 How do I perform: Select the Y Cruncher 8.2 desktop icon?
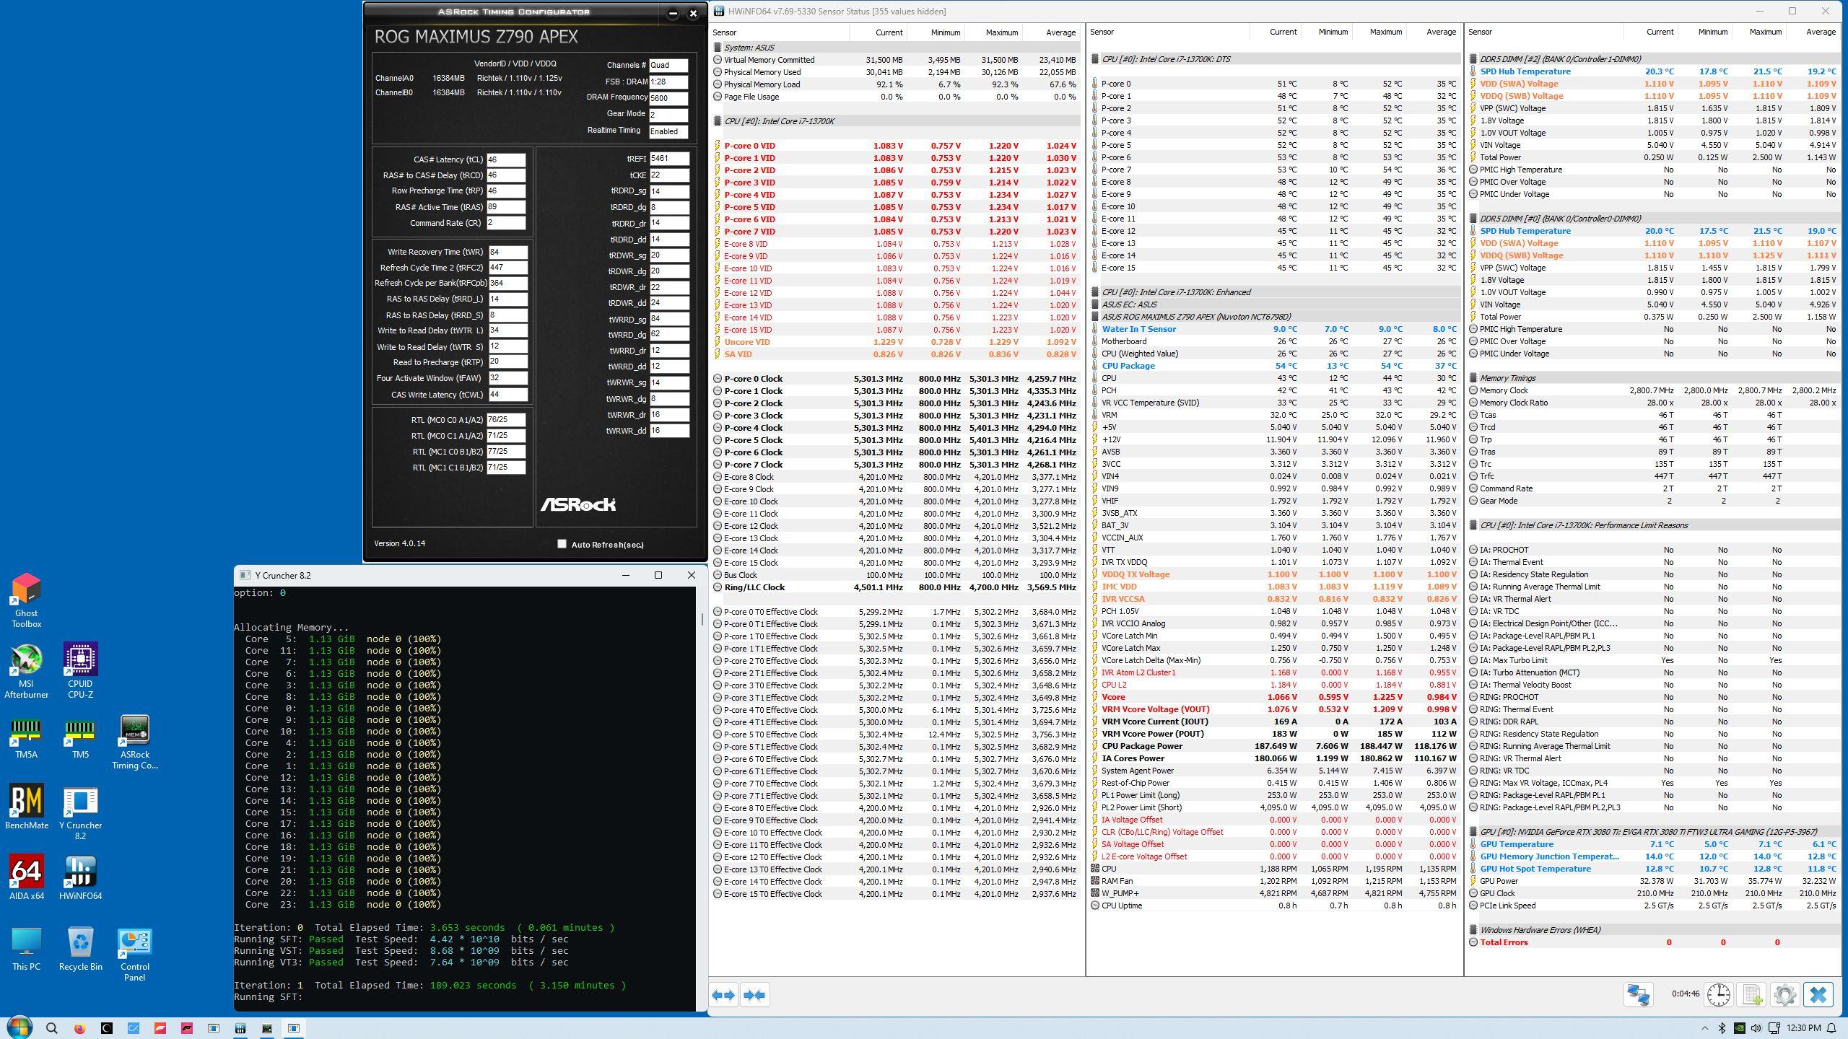tap(80, 812)
